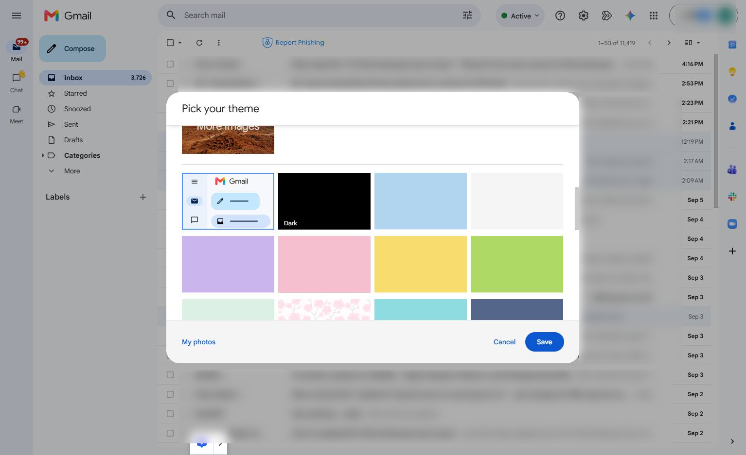The image size is (746, 455).
Task: Open the Active status dropdown
Action: pos(520,16)
